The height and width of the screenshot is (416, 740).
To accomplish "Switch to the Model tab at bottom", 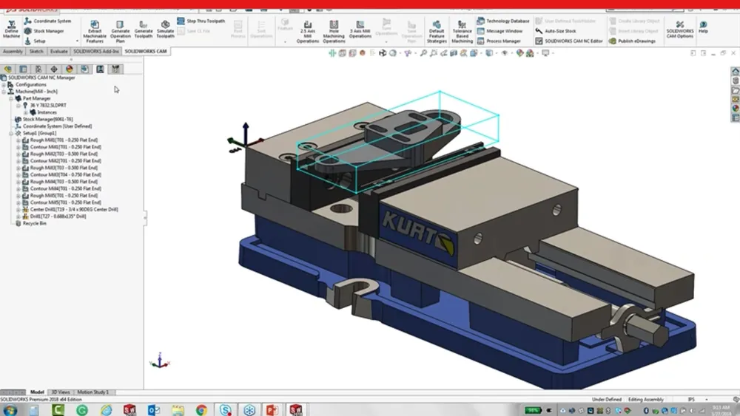I will click(x=37, y=392).
